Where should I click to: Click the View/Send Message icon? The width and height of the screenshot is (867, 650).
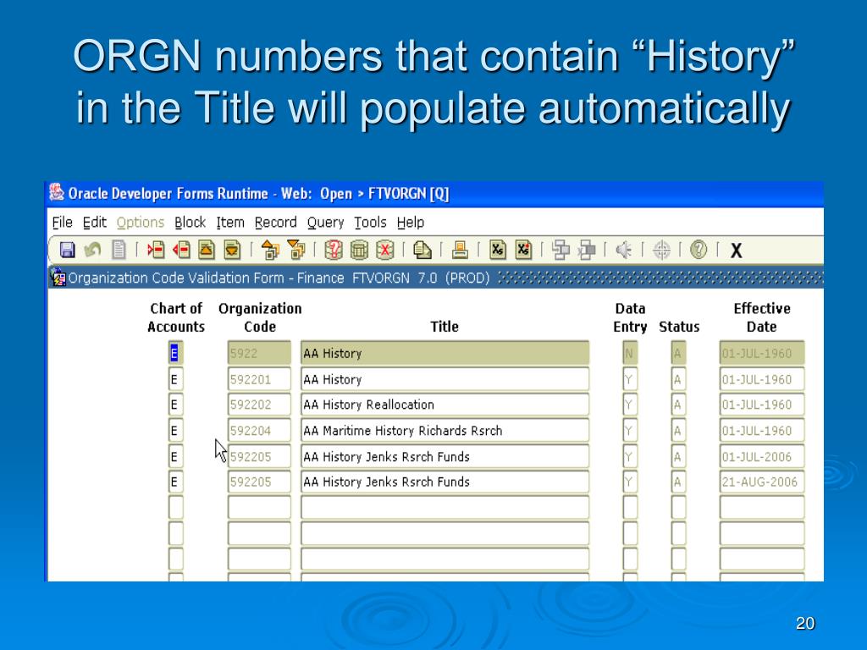422,250
